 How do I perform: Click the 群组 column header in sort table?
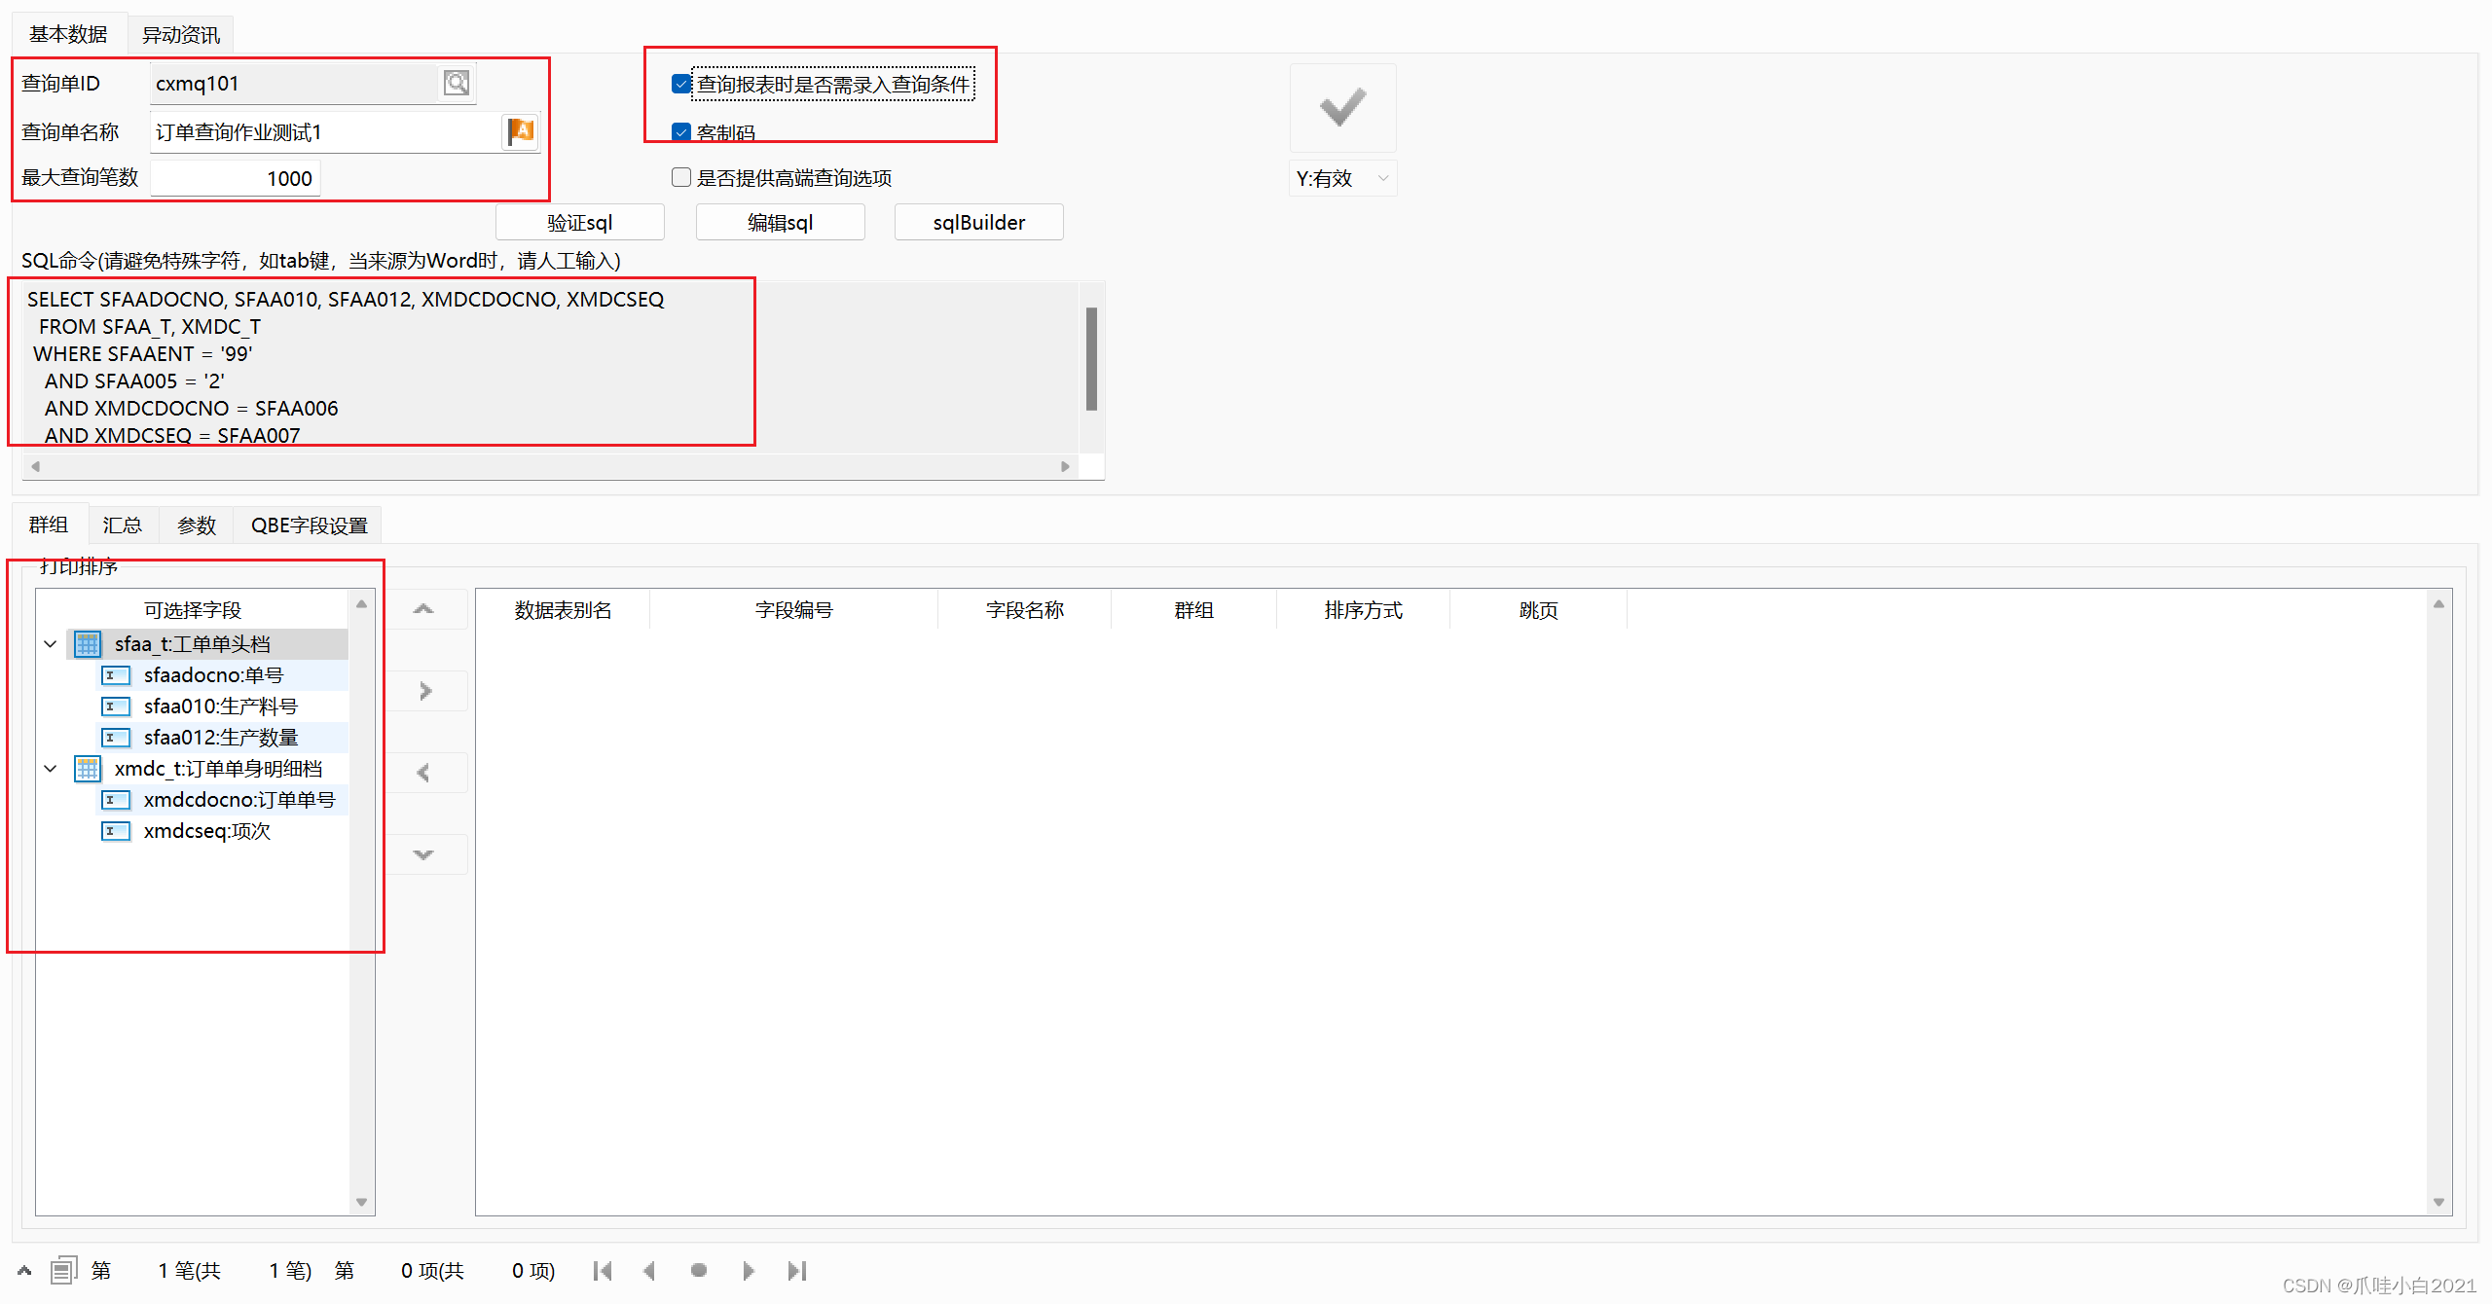tap(1193, 610)
